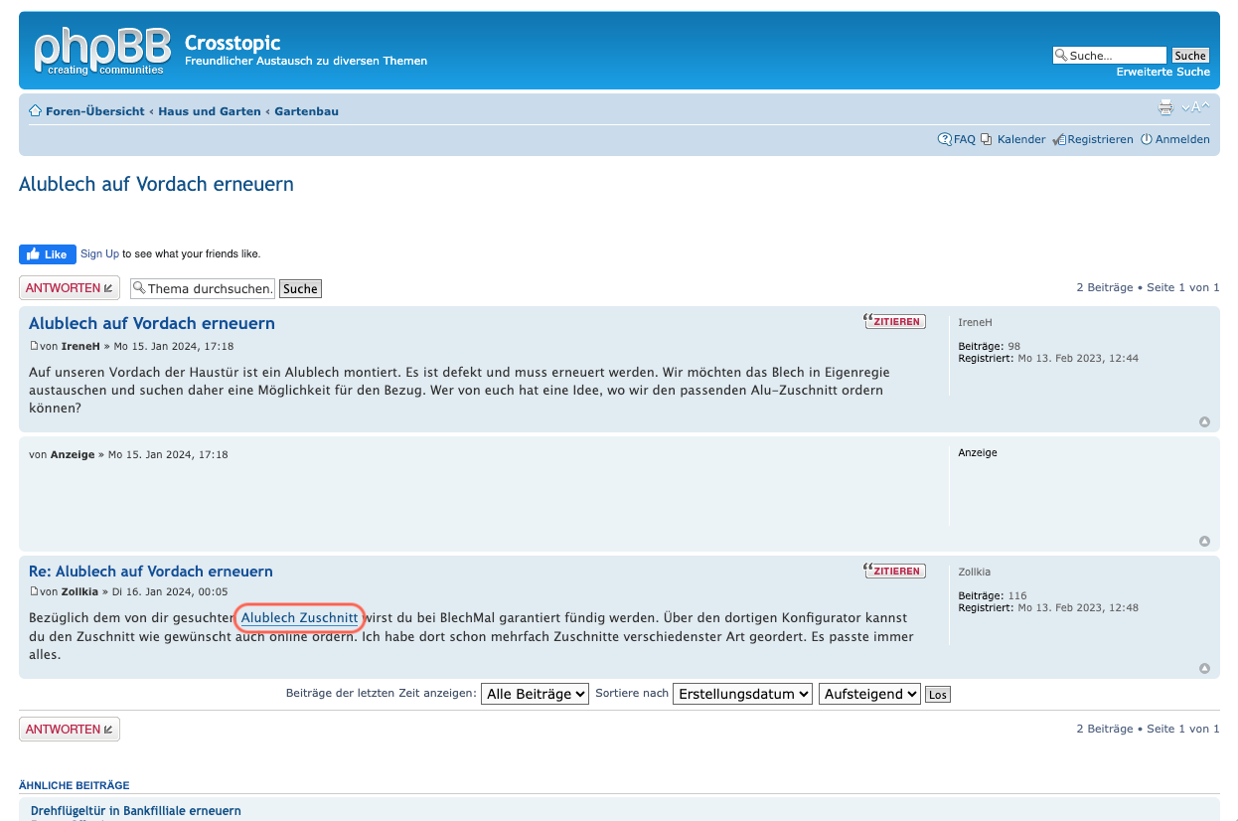Follow the "Alublech Zuschnitt" link in Zollkia's reply
This screenshot has height=821, width=1238.
[x=299, y=617]
